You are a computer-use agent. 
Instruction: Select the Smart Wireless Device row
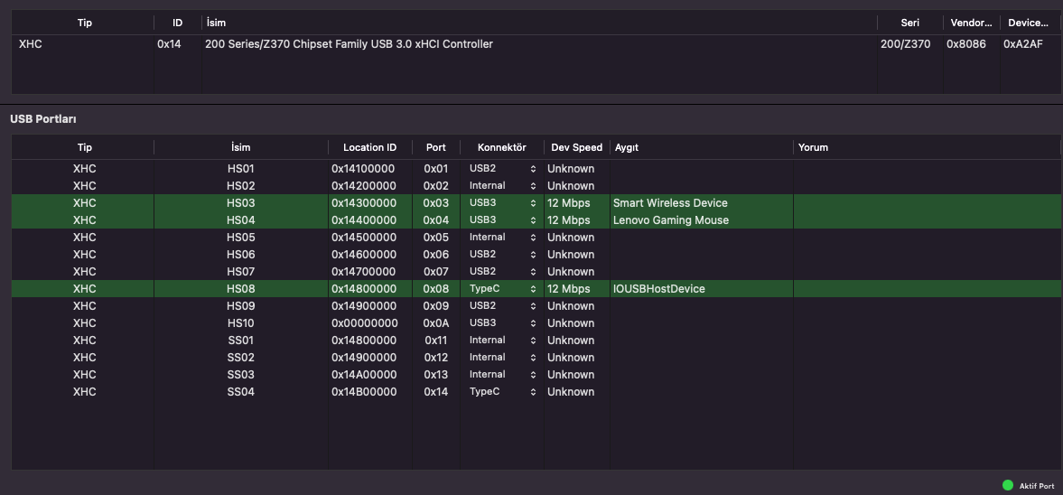[x=669, y=203]
